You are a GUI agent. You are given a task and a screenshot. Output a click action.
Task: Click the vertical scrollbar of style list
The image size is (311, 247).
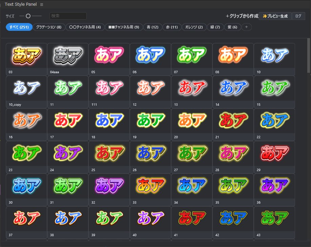(309, 56)
